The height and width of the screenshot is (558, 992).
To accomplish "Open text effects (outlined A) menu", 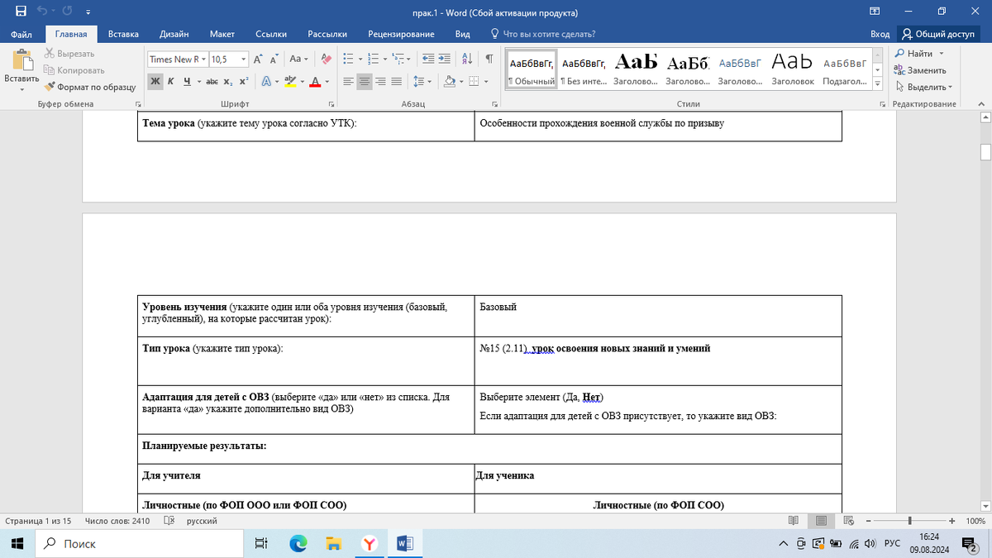I will tap(266, 82).
